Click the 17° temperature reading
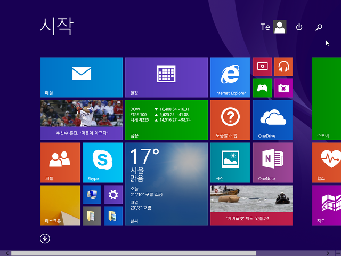 click(144, 156)
